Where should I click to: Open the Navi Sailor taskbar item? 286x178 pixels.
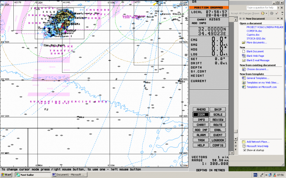33,174
